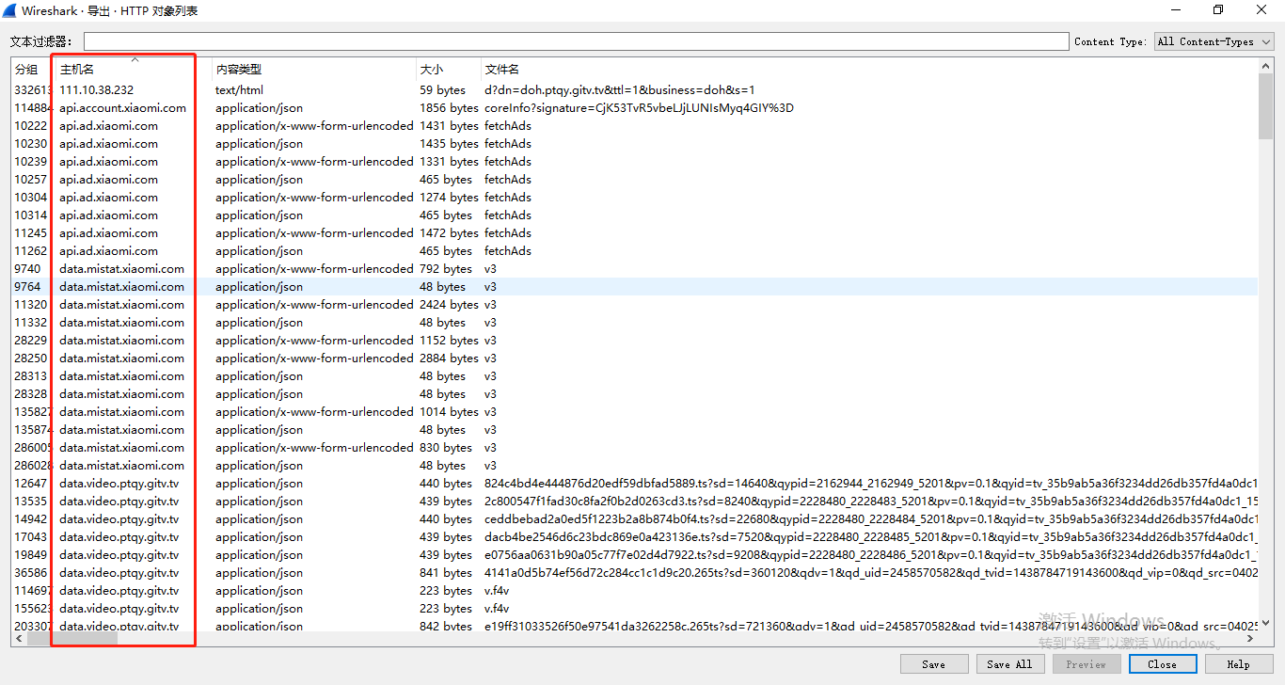Click the Close button at the bottom
Image resolution: width=1285 pixels, height=685 pixels.
(x=1162, y=664)
